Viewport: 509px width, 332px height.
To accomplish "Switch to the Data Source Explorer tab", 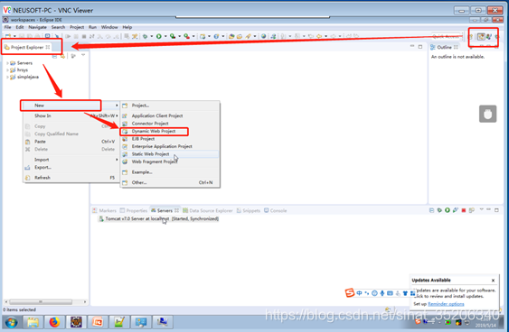I will (x=208, y=210).
